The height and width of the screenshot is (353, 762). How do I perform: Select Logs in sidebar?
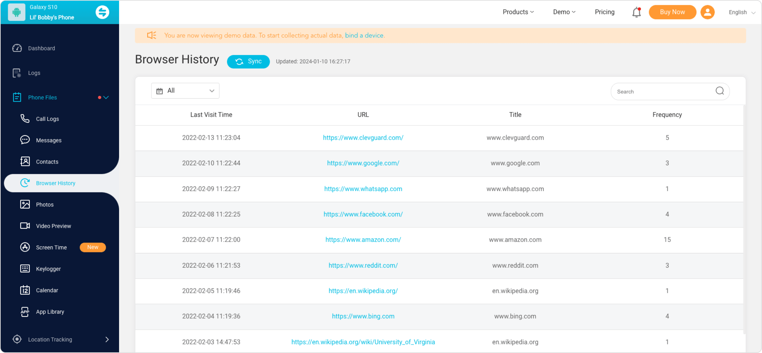click(x=34, y=73)
